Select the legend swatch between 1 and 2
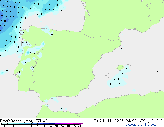 pos(16,124)
